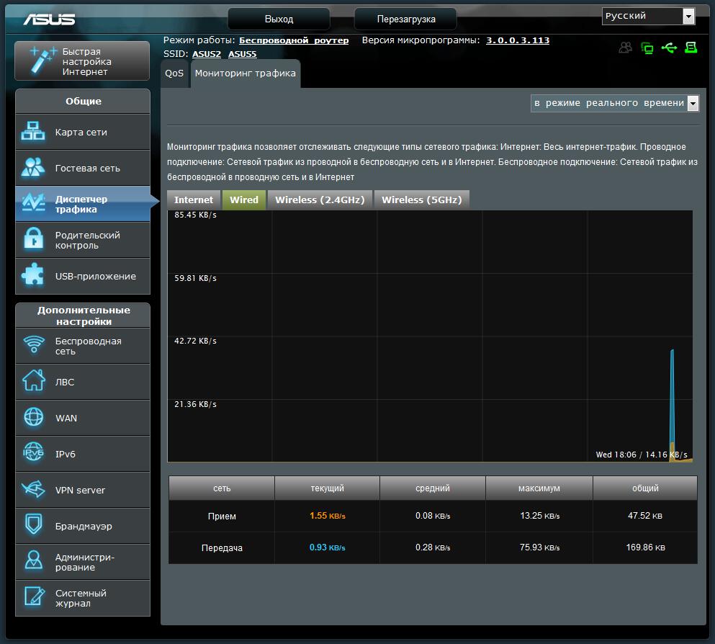Open the Брандмауэр menu label
715x644 pixels.
coord(84,527)
